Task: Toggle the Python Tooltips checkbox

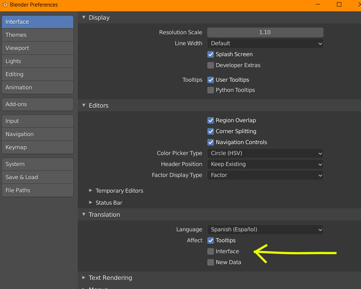Action: point(211,90)
